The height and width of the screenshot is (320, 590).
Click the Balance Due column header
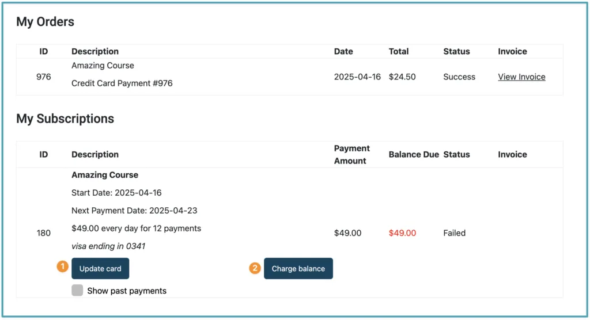(414, 154)
